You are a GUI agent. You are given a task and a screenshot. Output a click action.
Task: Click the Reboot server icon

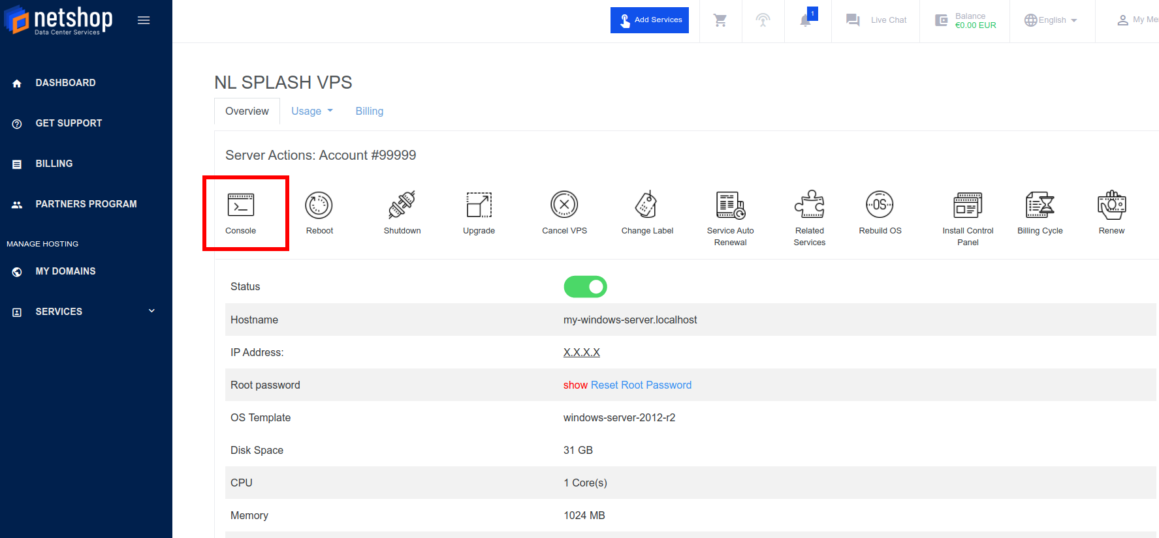(x=319, y=205)
